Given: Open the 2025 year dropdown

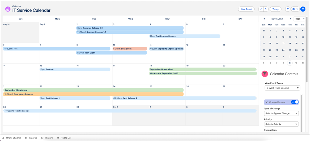Looking at the screenshot, I should [299, 19].
